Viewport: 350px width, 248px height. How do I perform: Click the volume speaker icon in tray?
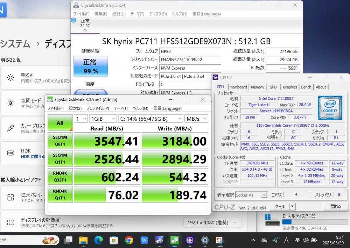pos(305,240)
